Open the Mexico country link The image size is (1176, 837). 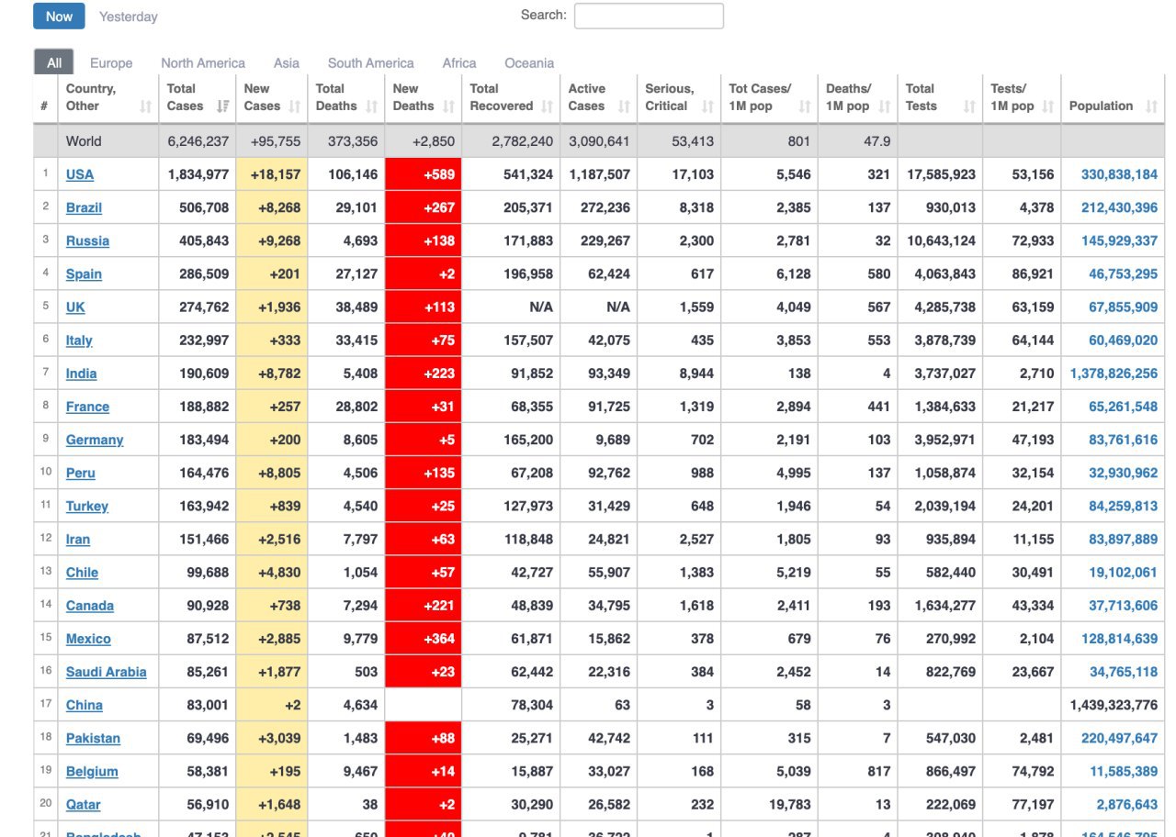(x=88, y=639)
